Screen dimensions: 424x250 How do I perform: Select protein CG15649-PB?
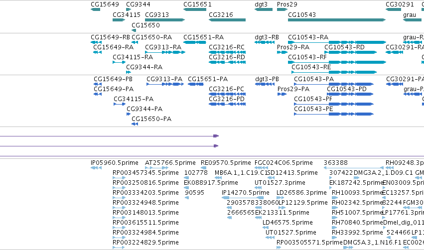click(x=98, y=84)
